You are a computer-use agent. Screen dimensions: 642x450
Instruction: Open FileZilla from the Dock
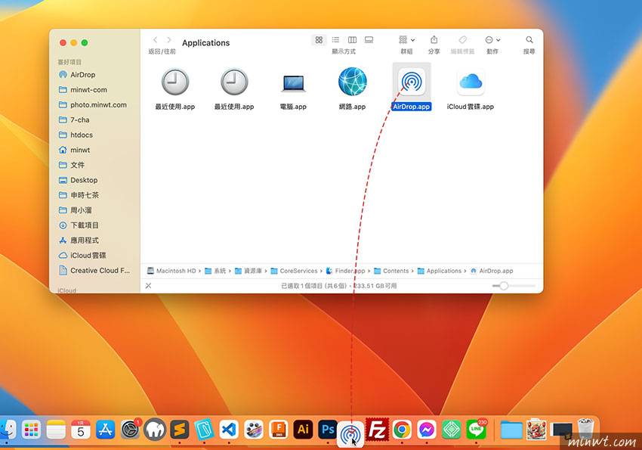[x=376, y=430]
